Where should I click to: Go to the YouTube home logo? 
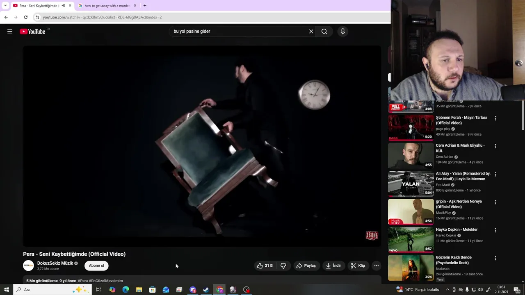tap(32, 32)
